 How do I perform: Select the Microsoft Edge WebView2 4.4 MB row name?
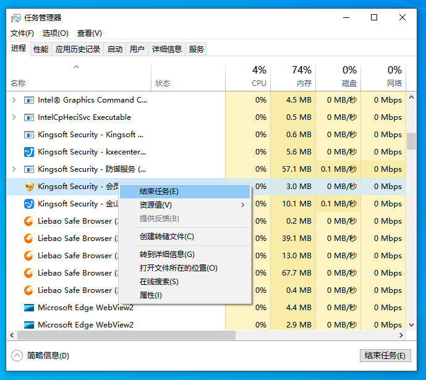point(85,308)
